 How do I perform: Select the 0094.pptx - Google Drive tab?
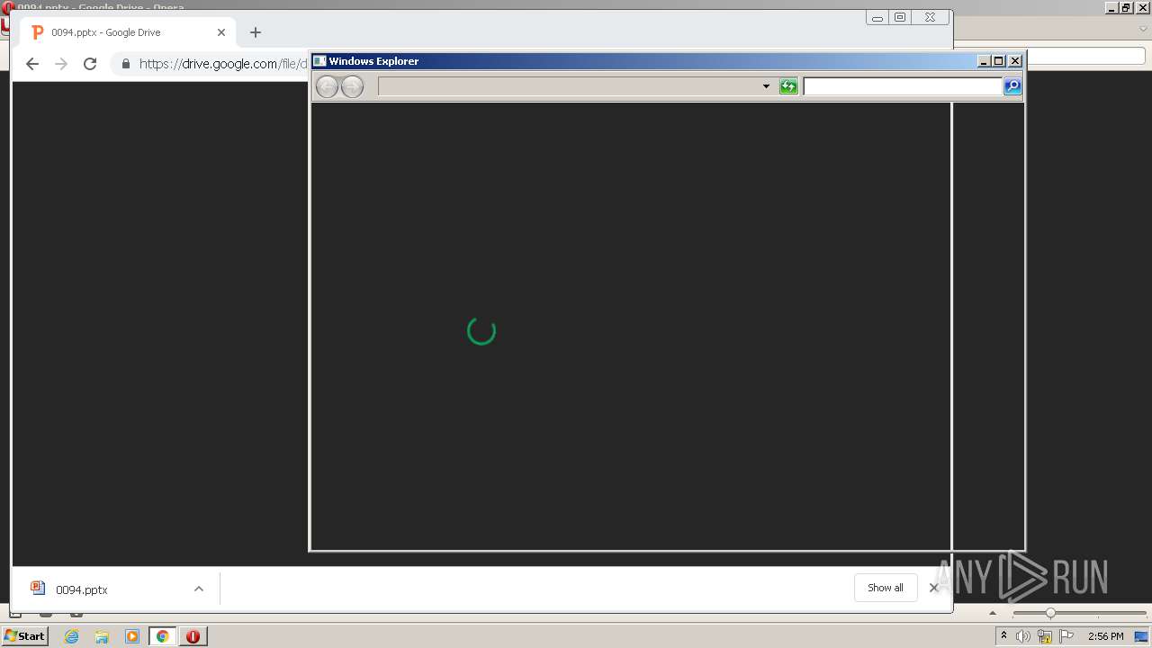126,32
